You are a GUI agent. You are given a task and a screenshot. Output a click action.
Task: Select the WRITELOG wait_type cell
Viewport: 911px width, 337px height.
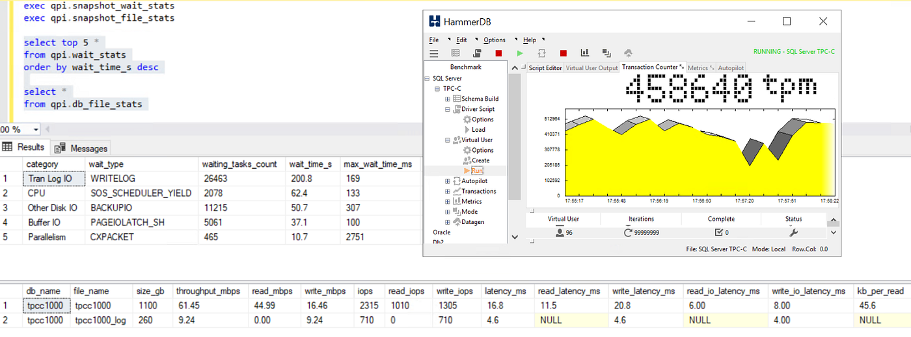pos(143,179)
